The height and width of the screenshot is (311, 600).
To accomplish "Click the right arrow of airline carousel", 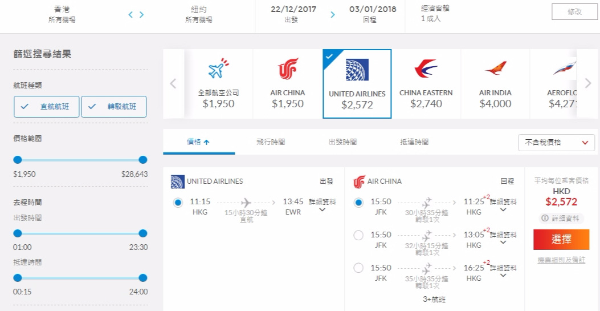I will coord(588,83).
